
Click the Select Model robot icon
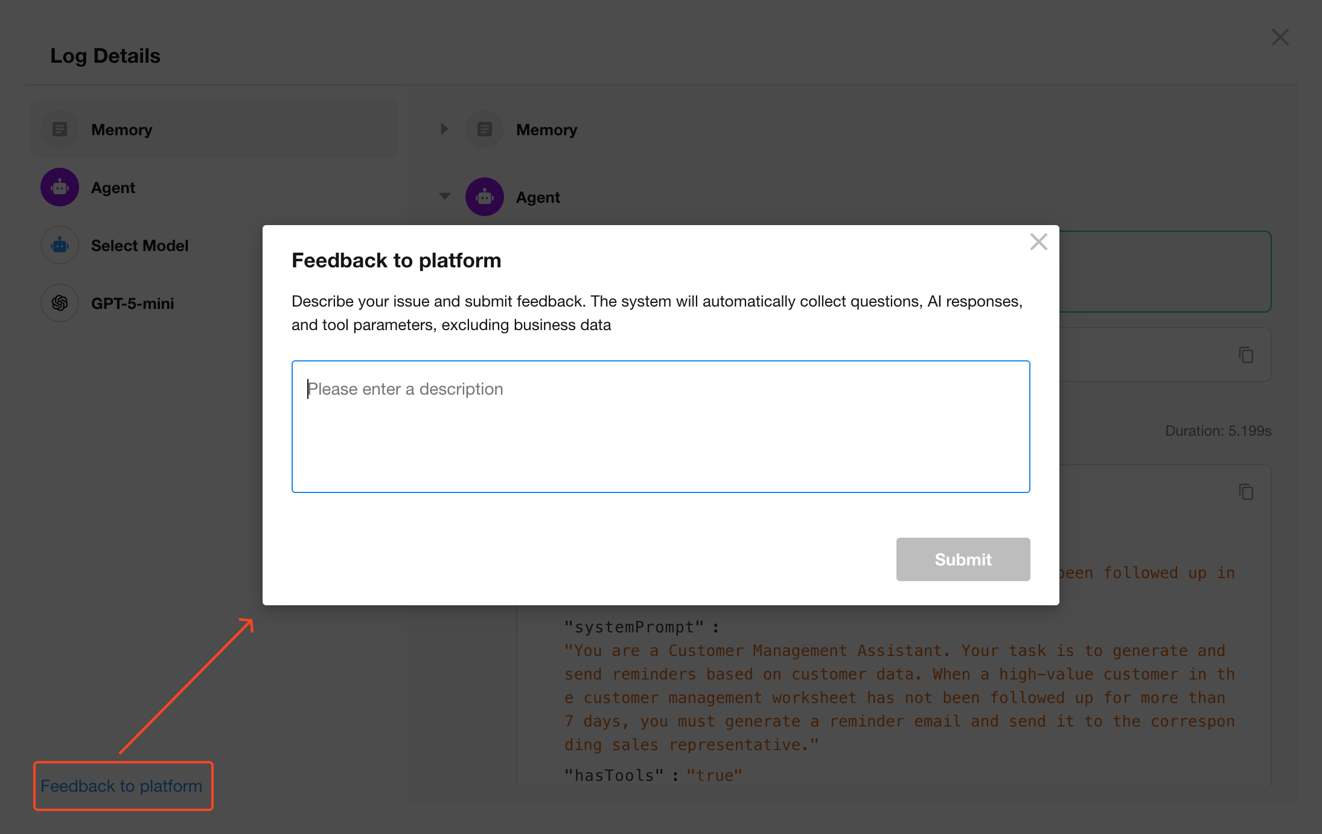point(60,245)
